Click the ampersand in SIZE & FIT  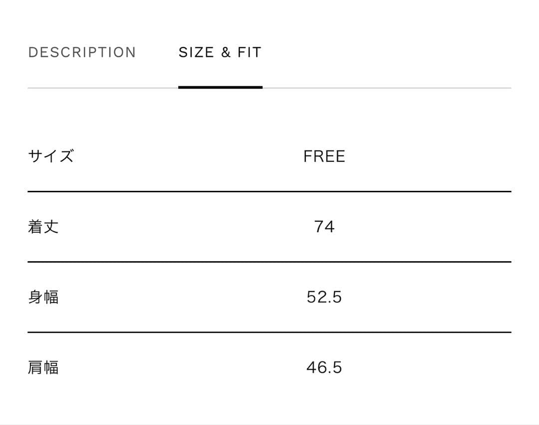pos(226,53)
